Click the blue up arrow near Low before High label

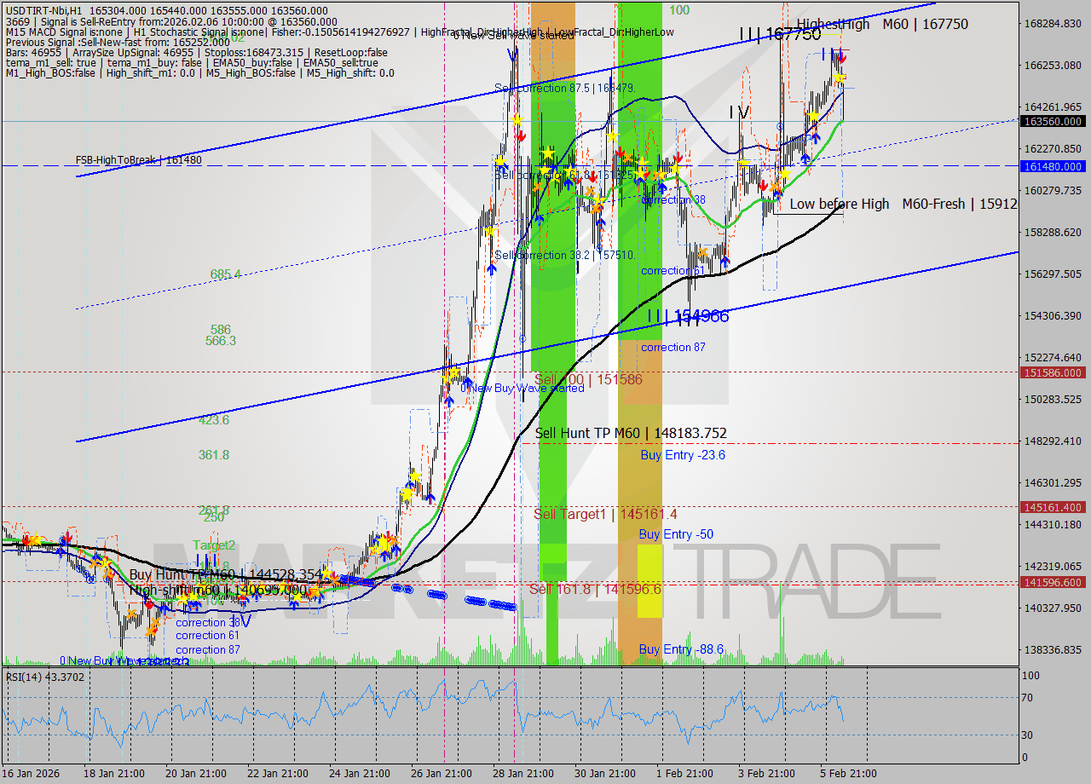777,194
